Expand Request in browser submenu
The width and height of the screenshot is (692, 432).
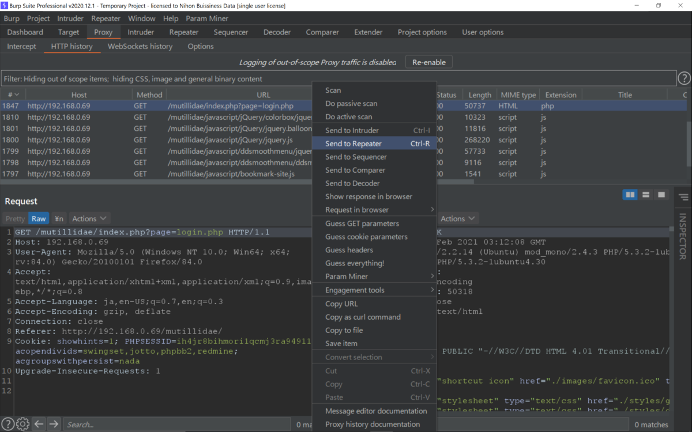pyautogui.click(x=374, y=210)
